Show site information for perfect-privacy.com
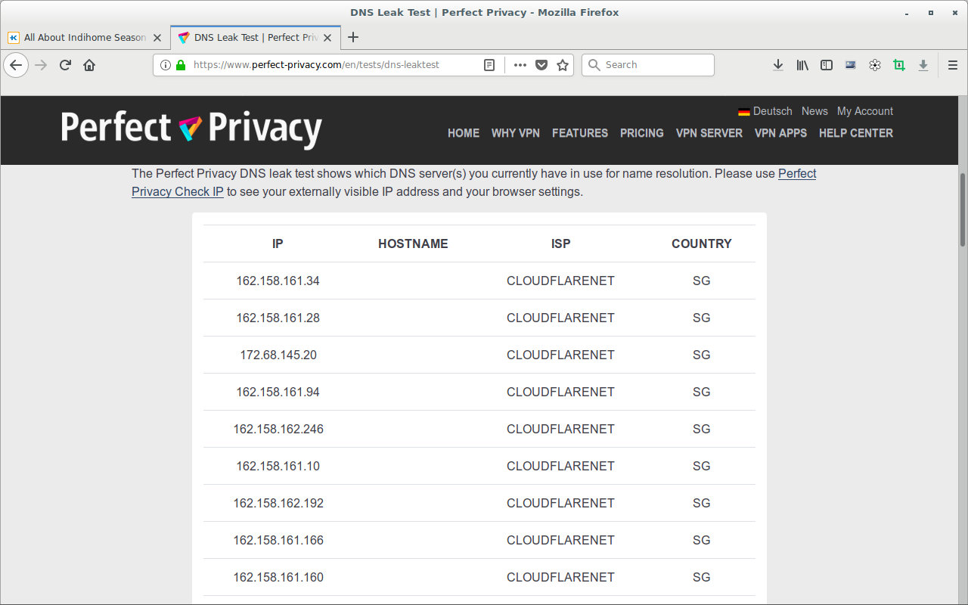 [x=166, y=65]
